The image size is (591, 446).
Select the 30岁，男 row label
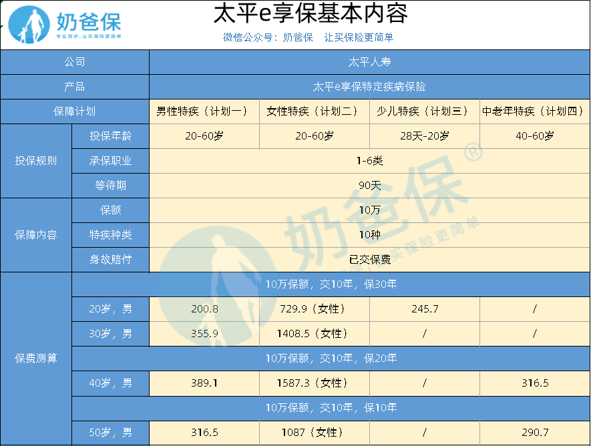tap(110, 334)
